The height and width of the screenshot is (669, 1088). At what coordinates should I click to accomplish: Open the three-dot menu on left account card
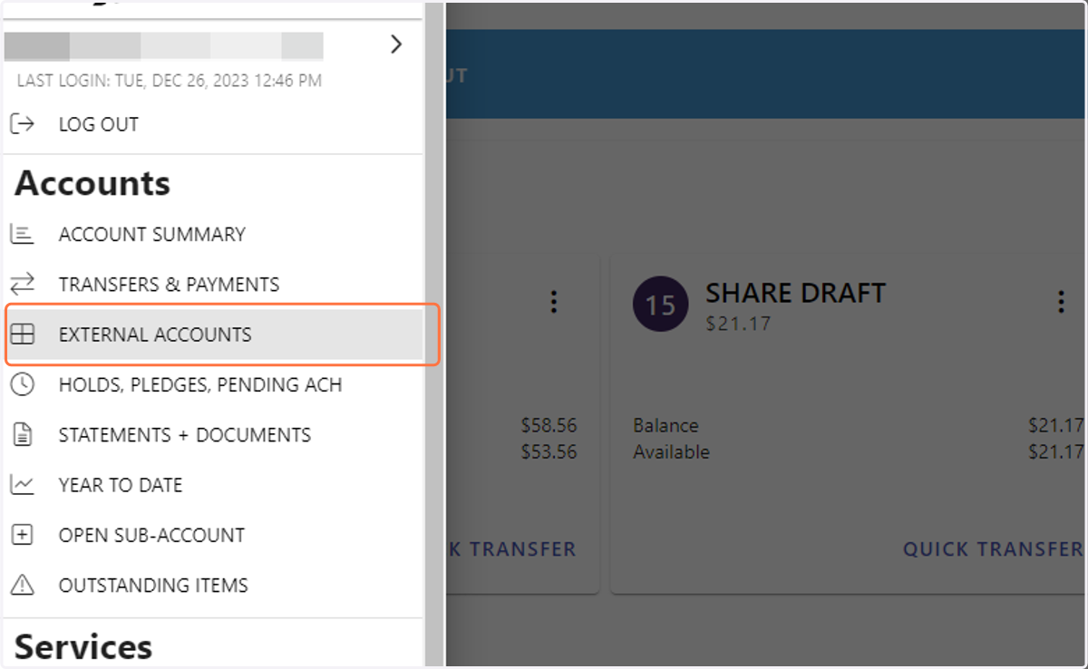click(x=554, y=302)
